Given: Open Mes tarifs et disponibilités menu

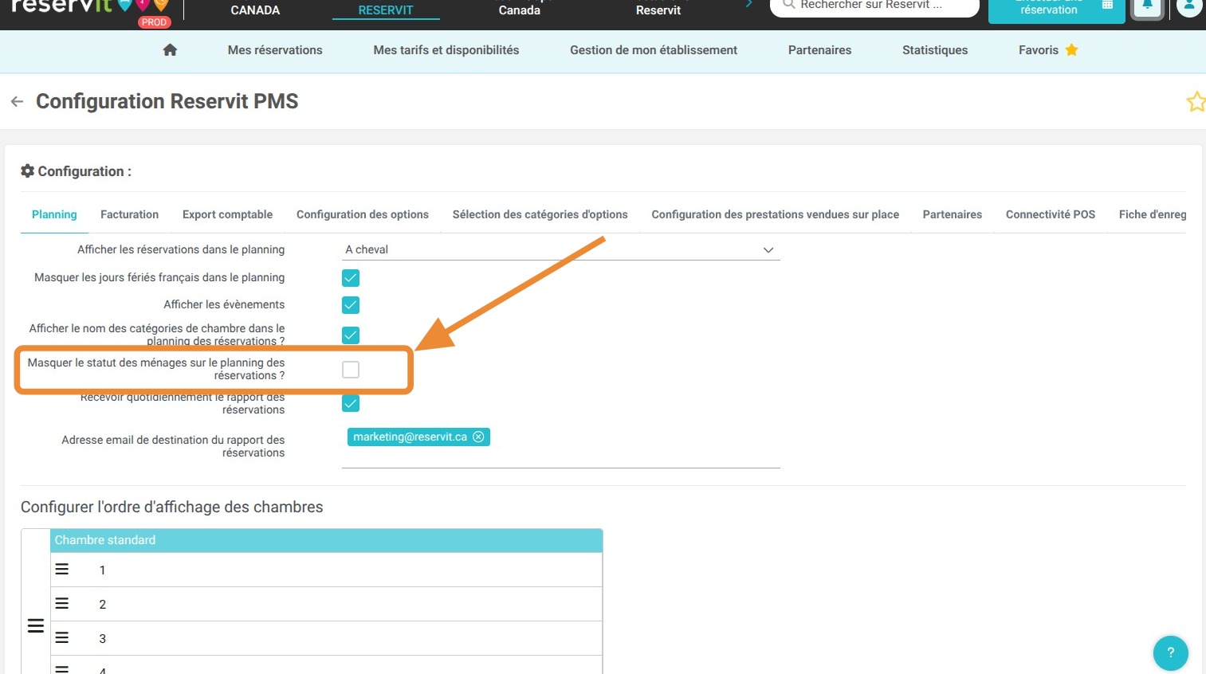Looking at the screenshot, I should [446, 49].
